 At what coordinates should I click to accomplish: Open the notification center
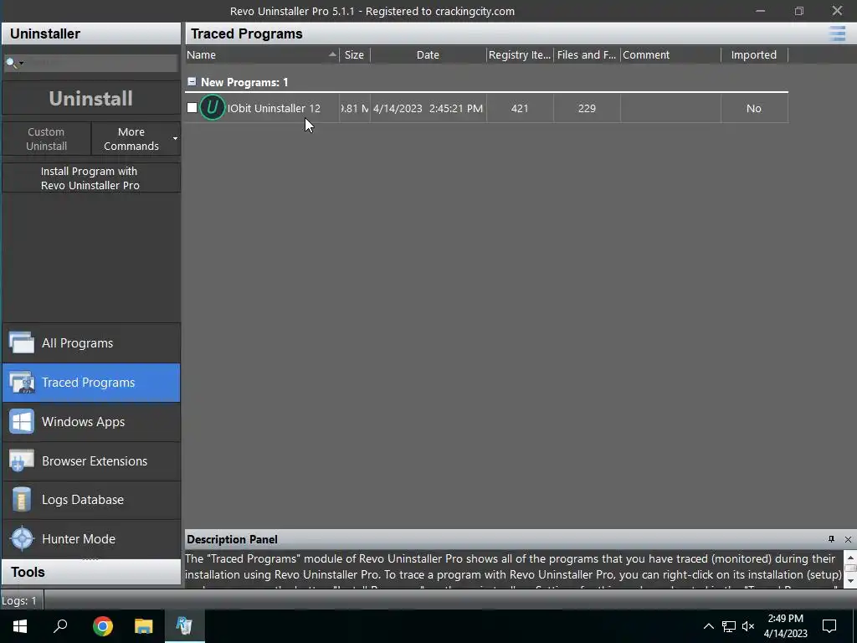click(x=829, y=626)
